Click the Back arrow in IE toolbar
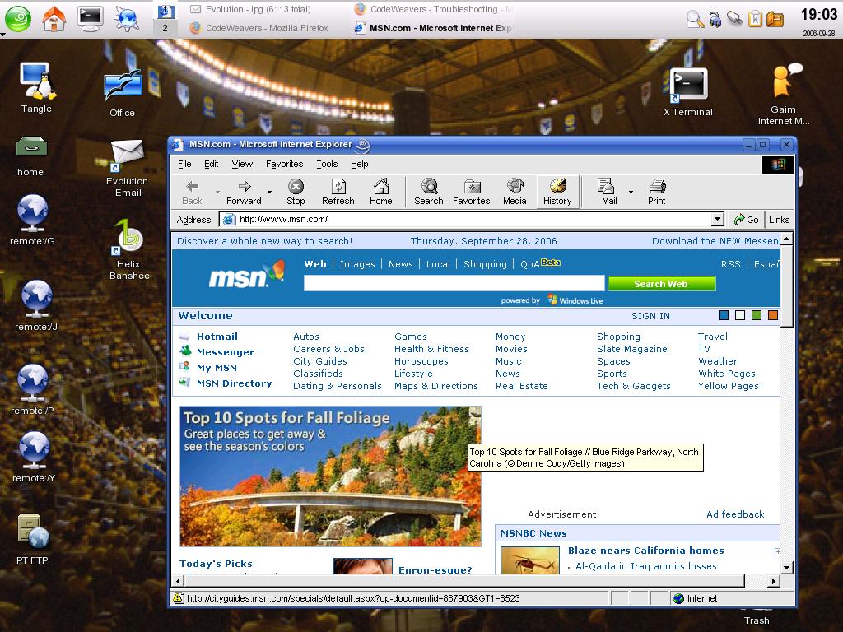 tap(192, 192)
